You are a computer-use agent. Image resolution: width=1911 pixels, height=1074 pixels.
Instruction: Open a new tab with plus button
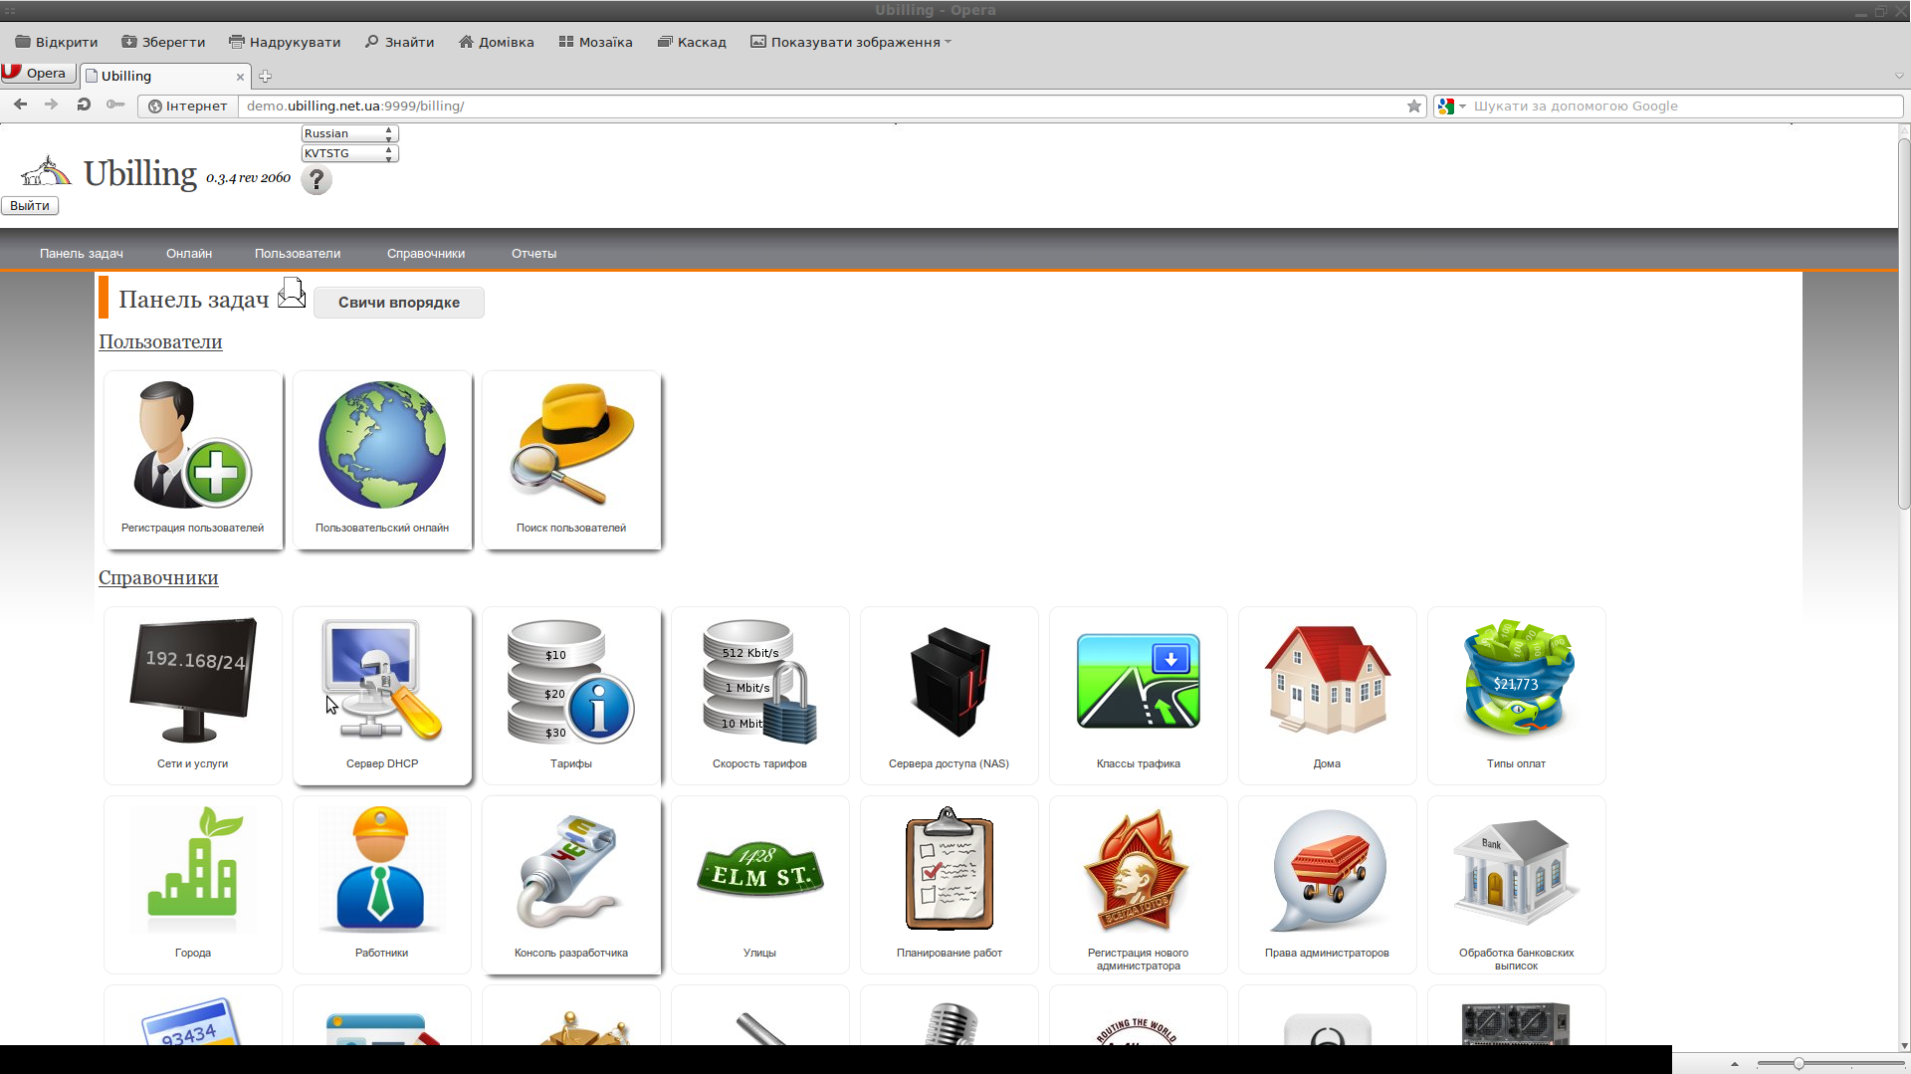click(x=265, y=77)
